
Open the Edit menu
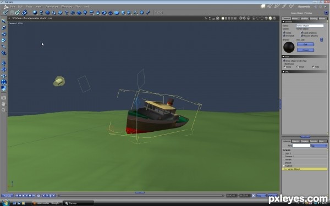(x=20, y=7)
